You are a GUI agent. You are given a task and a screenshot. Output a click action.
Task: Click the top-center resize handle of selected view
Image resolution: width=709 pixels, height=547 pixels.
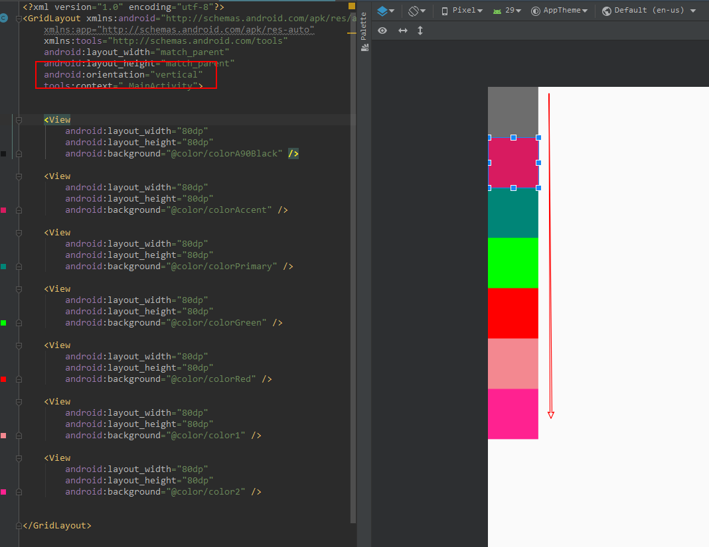(x=513, y=137)
